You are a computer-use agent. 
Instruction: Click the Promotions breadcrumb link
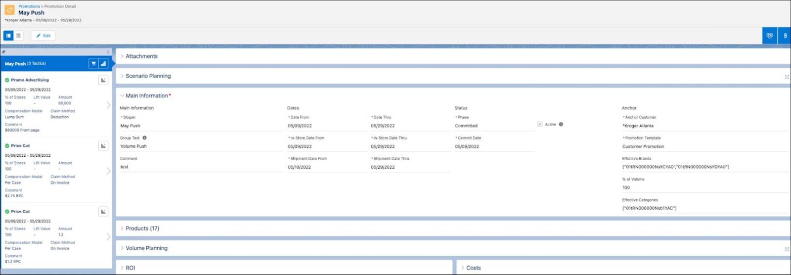[x=29, y=6]
